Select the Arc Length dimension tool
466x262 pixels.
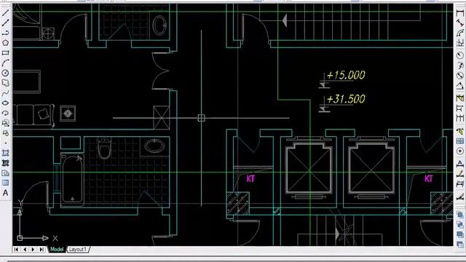coord(460,33)
